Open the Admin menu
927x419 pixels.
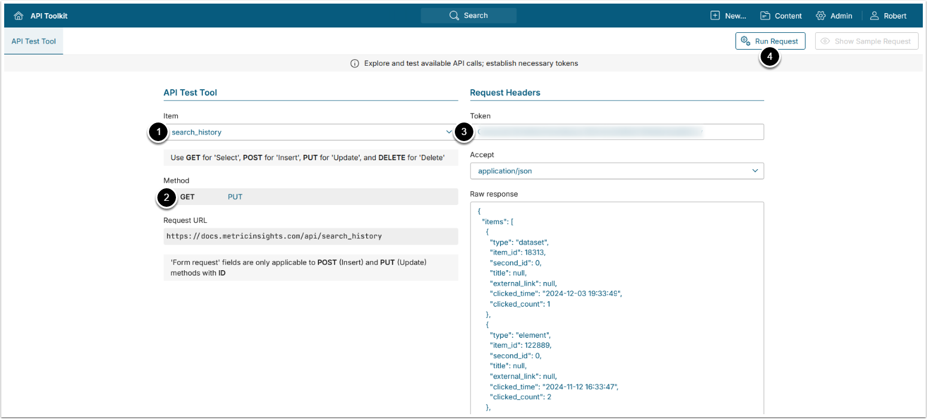(834, 16)
